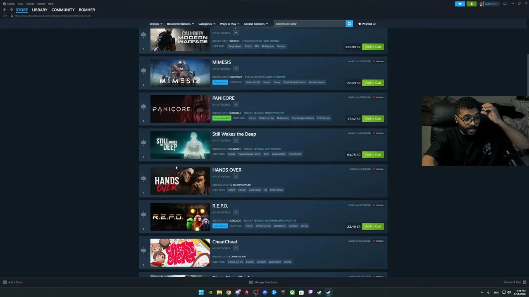Open the Steam menu
Viewport: 529px width, 297px height.
(x=9, y=4)
